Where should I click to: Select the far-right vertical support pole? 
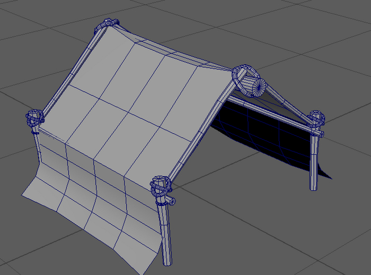click(314, 161)
